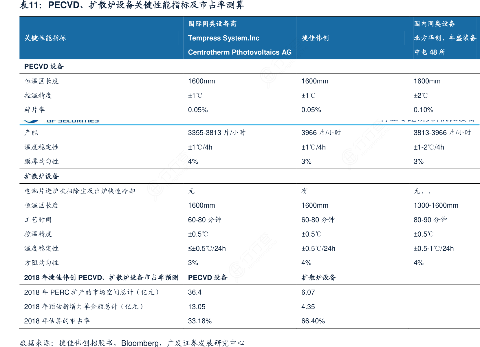Click the 80-90 分钟 process time value
This screenshot has width=480, height=347.
click(430, 220)
